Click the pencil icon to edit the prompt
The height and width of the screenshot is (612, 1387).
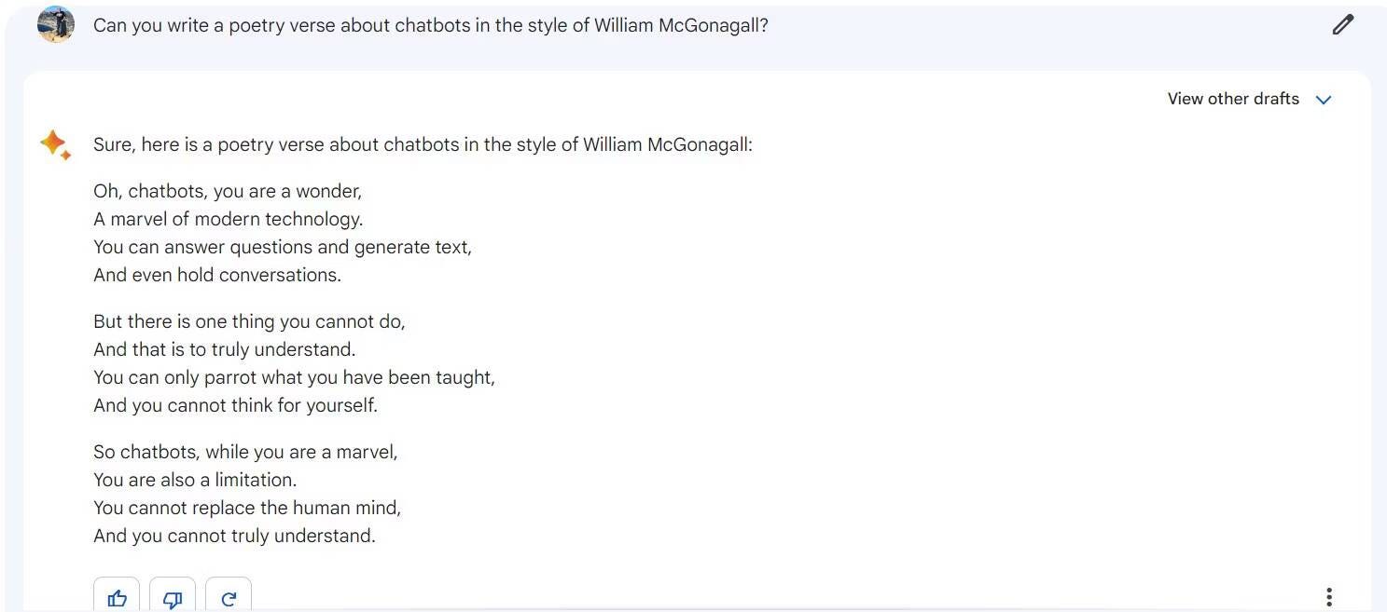tap(1342, 25)
